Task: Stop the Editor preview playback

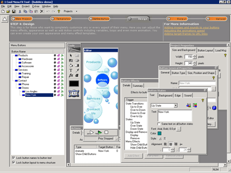Action: (x=106, y=132)
